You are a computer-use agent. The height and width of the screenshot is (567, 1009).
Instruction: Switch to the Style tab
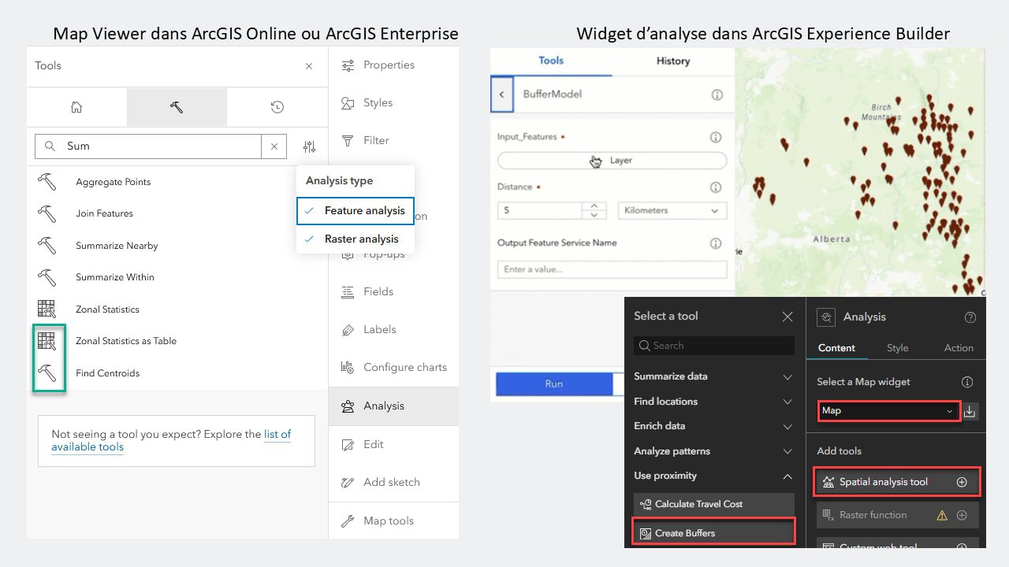[898, 348]
